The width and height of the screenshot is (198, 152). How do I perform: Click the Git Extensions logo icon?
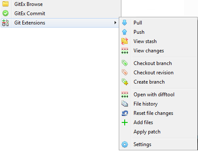[x=5, y=23]
